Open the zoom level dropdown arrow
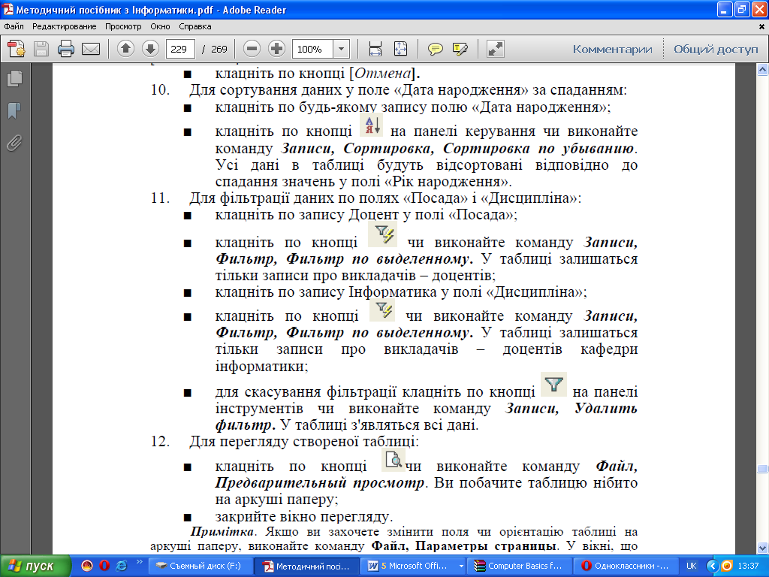This screenshot has width=769, height=577. tap(342, 49)
